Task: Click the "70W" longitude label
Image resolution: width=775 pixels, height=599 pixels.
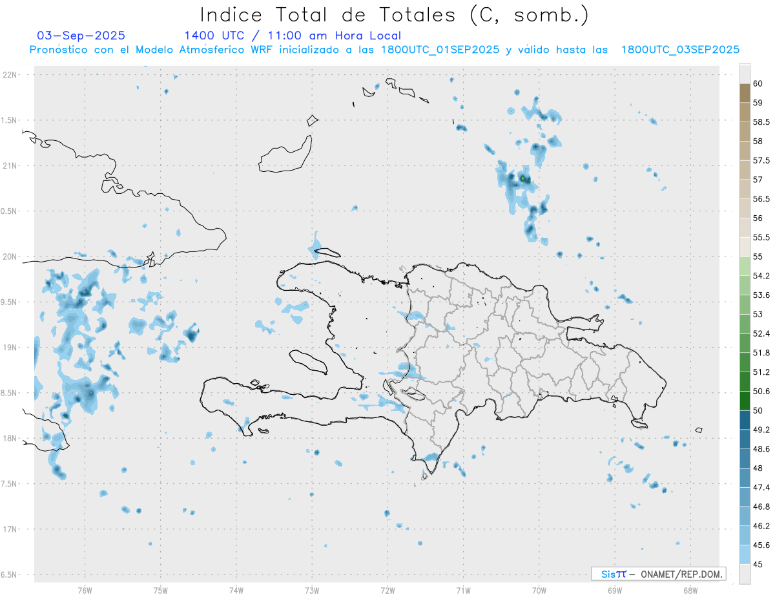Action: point(539,590)
